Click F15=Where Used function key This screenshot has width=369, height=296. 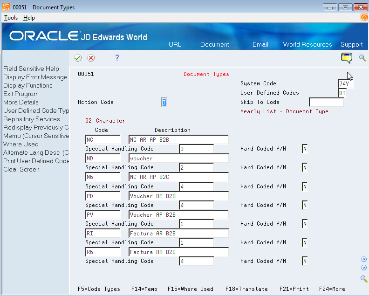coord(191,289)
